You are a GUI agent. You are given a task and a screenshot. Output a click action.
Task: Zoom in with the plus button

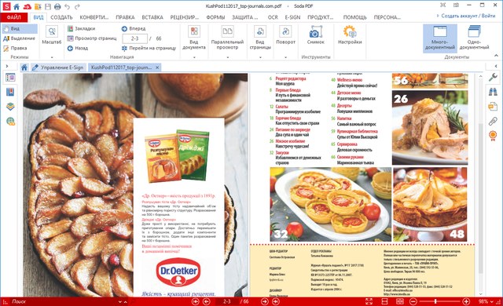click(466, 301)
